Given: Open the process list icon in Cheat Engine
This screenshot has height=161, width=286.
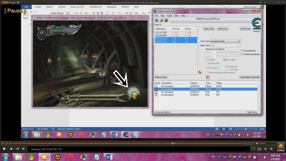Looking at the screenshot, I should (x=156, y=20).
